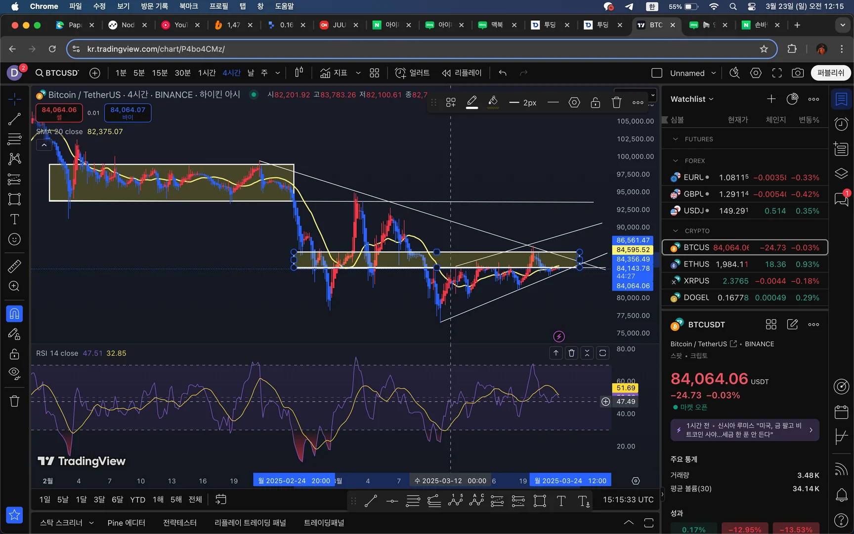The width and height of the screenshot is (854, 534).
Task: Select ETHUS row in the watchlist
Action: pyautogui.click(x=744, y=264)
